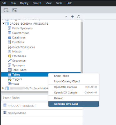
Task: Open the SQL console toolbar icon
Action: (x=6, y=10)
